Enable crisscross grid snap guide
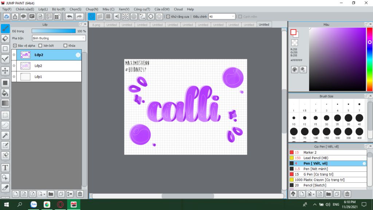The image size is (373, 210). click(x=109, y=16)
